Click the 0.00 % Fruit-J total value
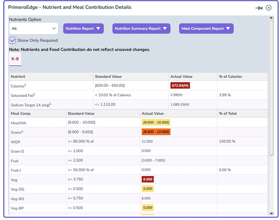The image size is (280, 220). (225, 170)
